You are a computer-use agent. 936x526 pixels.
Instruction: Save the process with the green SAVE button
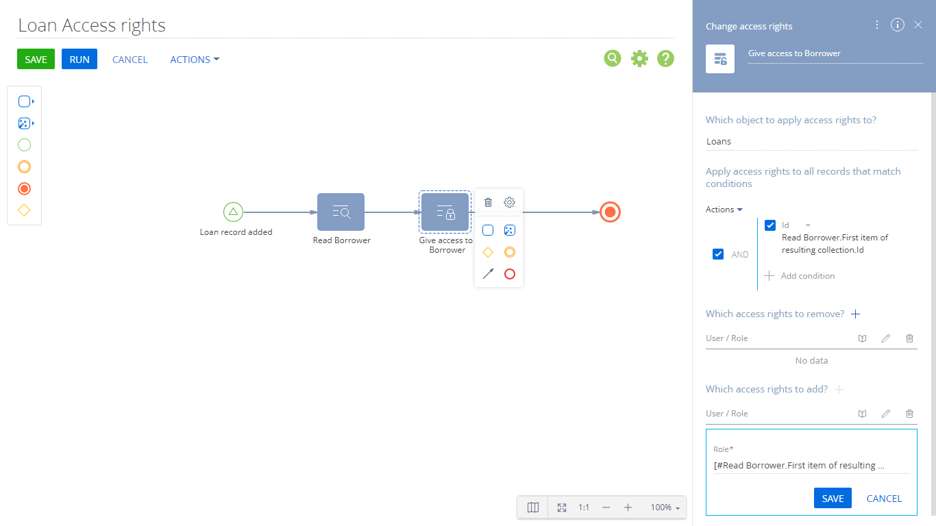(36, 59)
